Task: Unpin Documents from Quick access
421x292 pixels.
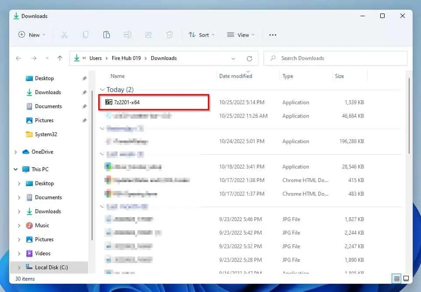Action: 84,106
